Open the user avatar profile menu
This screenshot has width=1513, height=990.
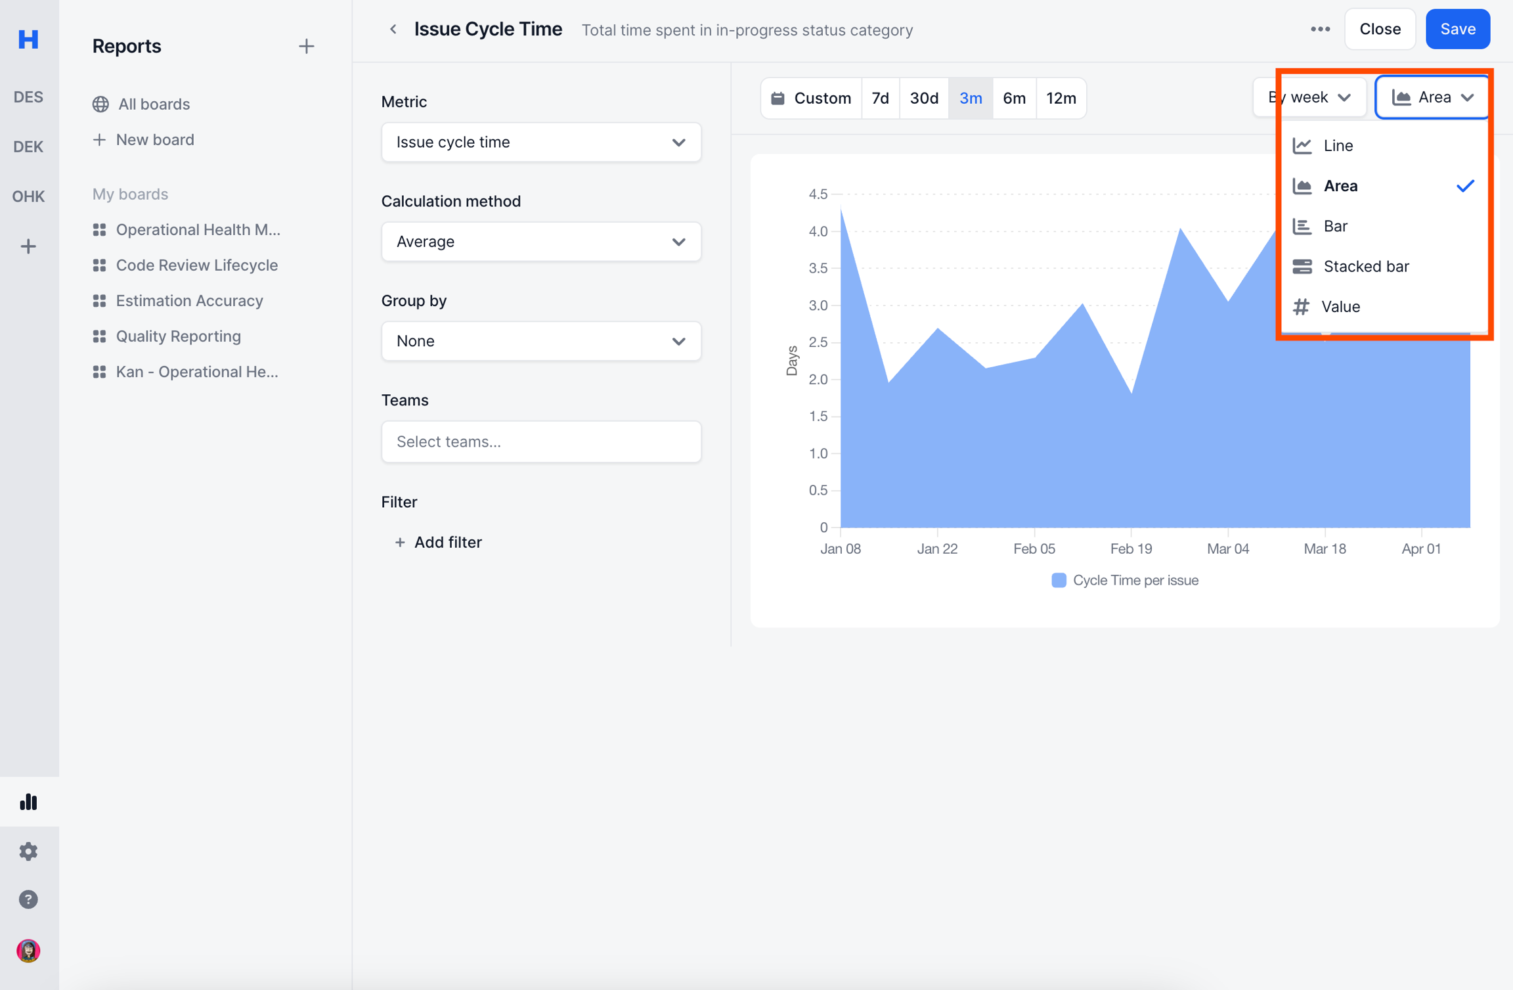tap(28, 950)
